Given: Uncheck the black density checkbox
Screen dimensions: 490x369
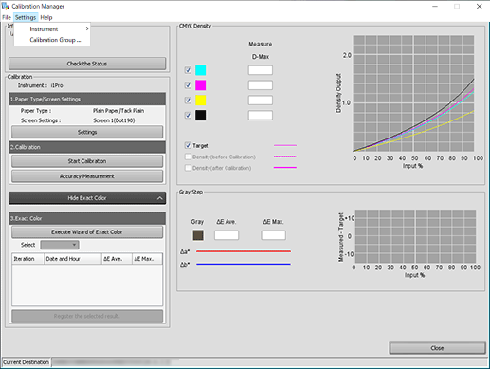Looking at the screenshot, I should (188, 116).
